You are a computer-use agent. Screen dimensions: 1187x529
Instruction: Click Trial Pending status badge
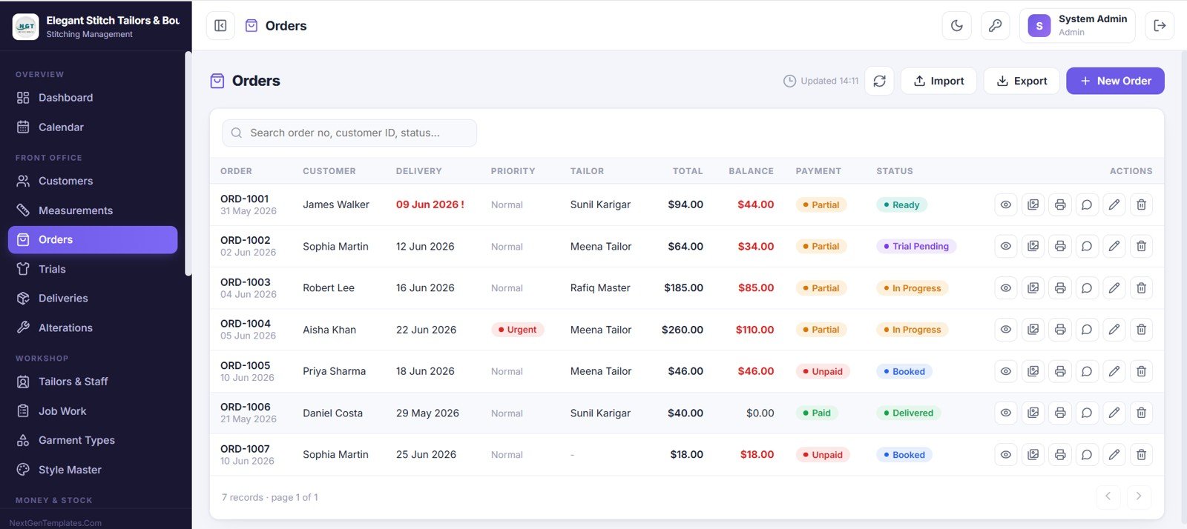click(x=916, y=247)
